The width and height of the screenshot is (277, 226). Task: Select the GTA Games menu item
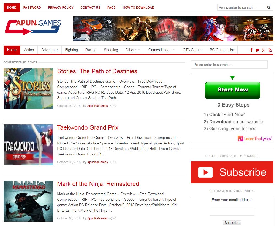pos(192,50)
